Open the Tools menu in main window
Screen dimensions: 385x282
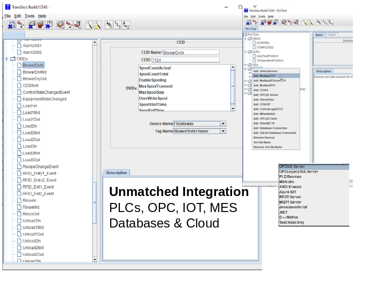[x=29, y=16]
